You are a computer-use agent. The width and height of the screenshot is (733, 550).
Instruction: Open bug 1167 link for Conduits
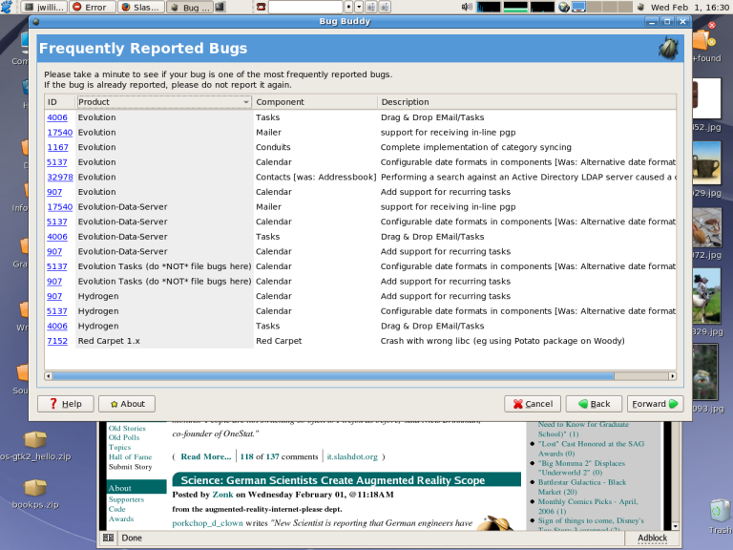(x=57, y=147)
